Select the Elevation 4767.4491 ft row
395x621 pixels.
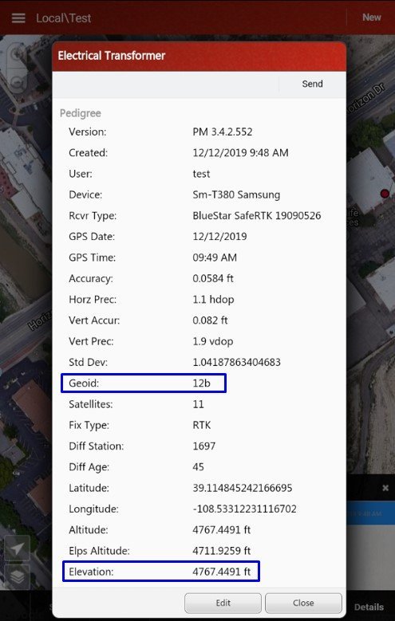[x=160, y=572]
